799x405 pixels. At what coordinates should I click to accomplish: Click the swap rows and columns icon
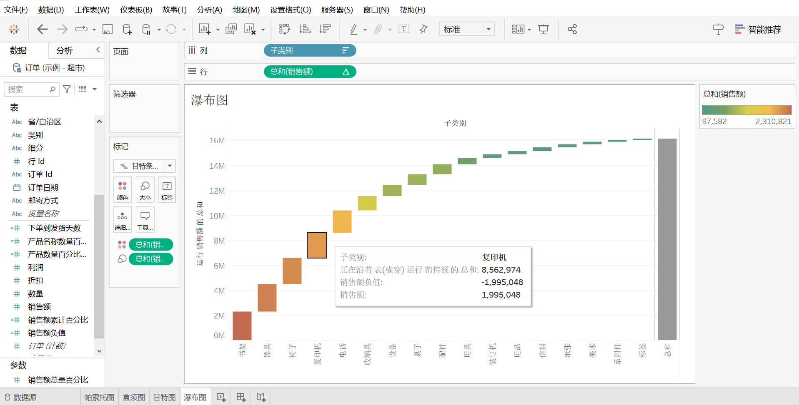[x=284, y=29]
